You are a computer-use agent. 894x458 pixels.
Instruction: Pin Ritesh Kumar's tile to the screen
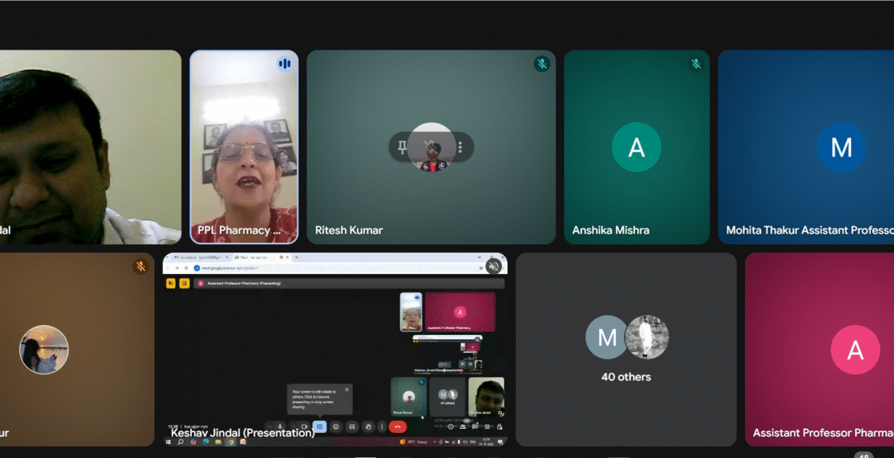pos(403,147)
